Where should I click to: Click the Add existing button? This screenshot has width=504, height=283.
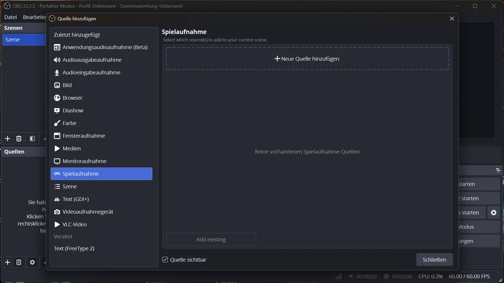point(211,239)
